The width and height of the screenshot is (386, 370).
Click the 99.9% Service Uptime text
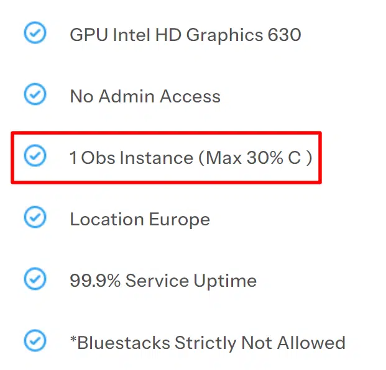[x=163, y=281]
